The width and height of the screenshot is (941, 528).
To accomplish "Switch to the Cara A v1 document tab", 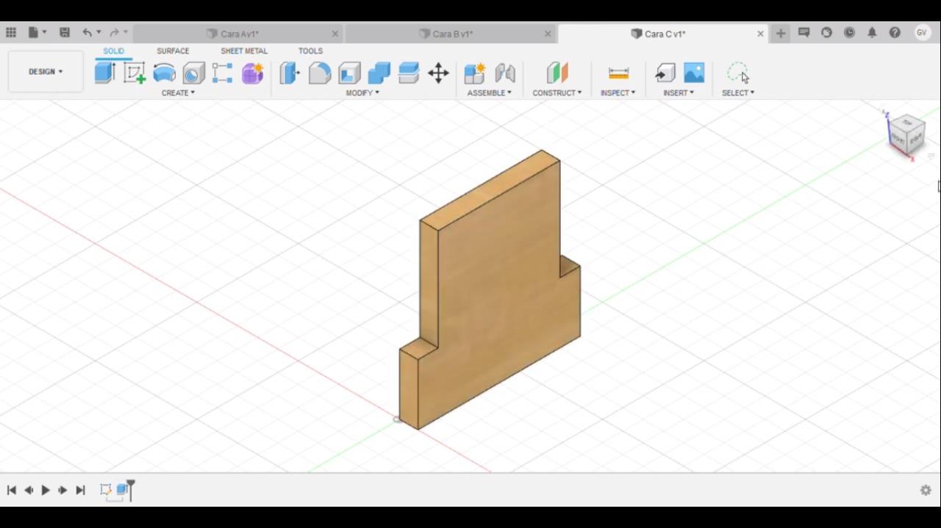I will (x=239, y=34).
